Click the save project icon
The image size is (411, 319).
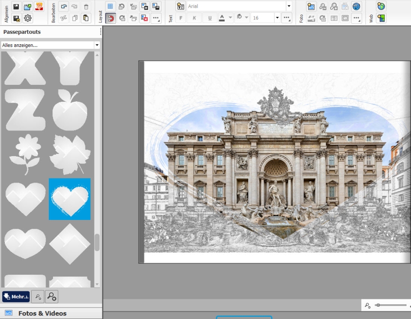pos(16,6)
